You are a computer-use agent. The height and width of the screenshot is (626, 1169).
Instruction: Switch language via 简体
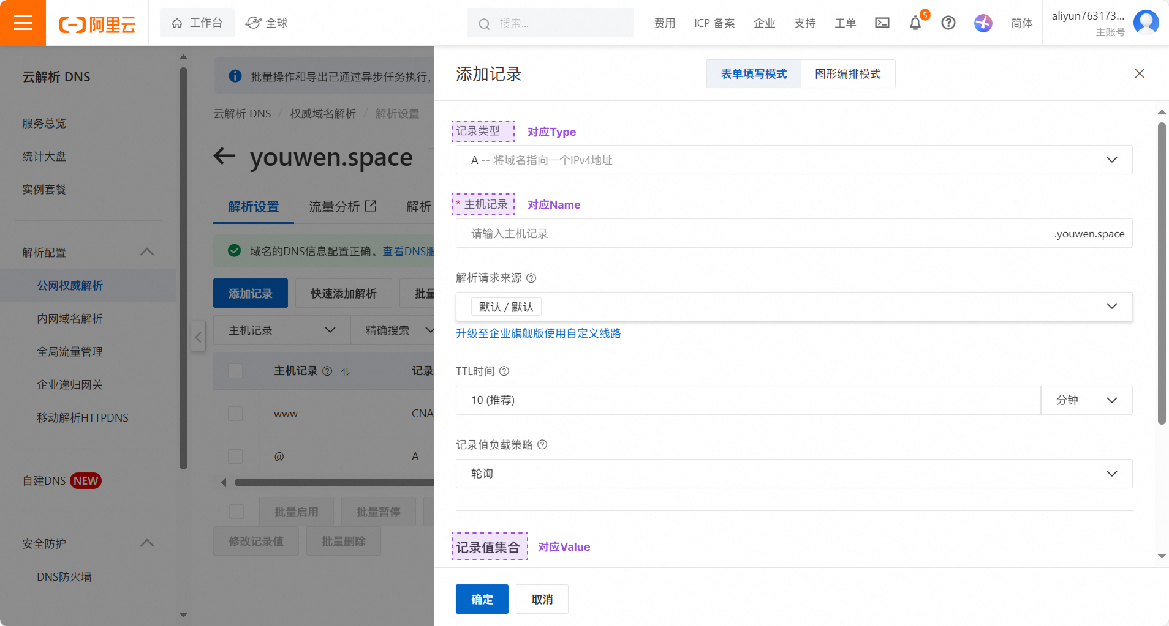1022,23
